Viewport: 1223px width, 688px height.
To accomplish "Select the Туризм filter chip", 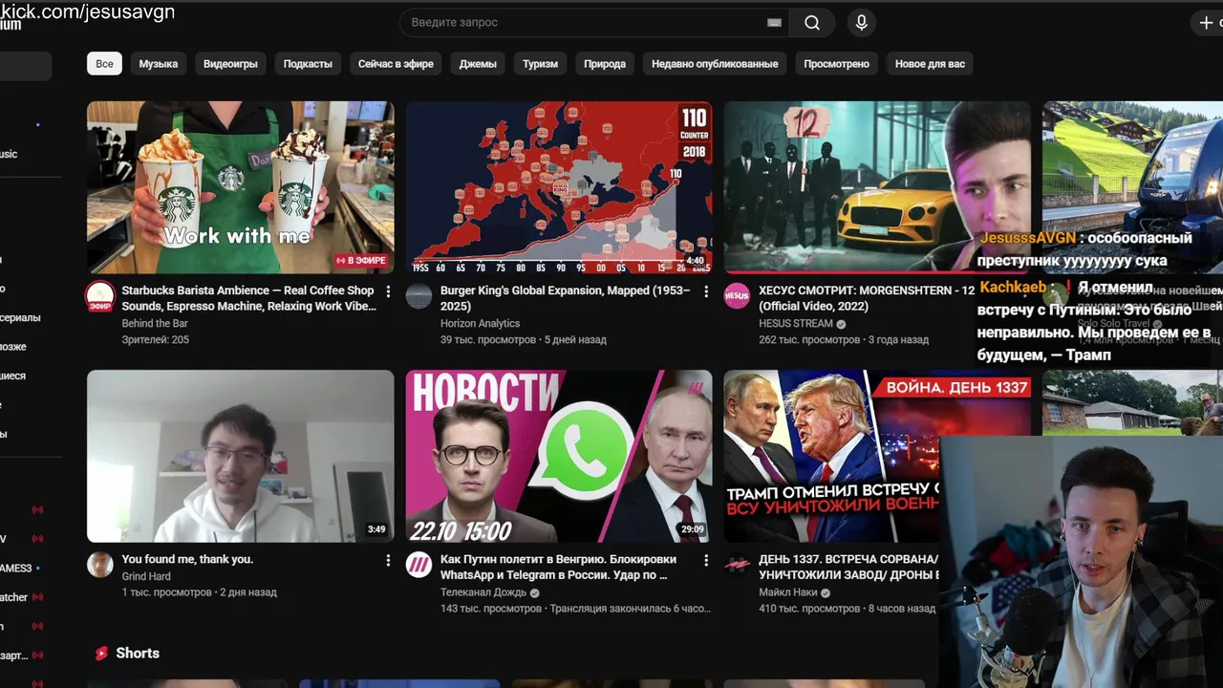I will point(540,64).
